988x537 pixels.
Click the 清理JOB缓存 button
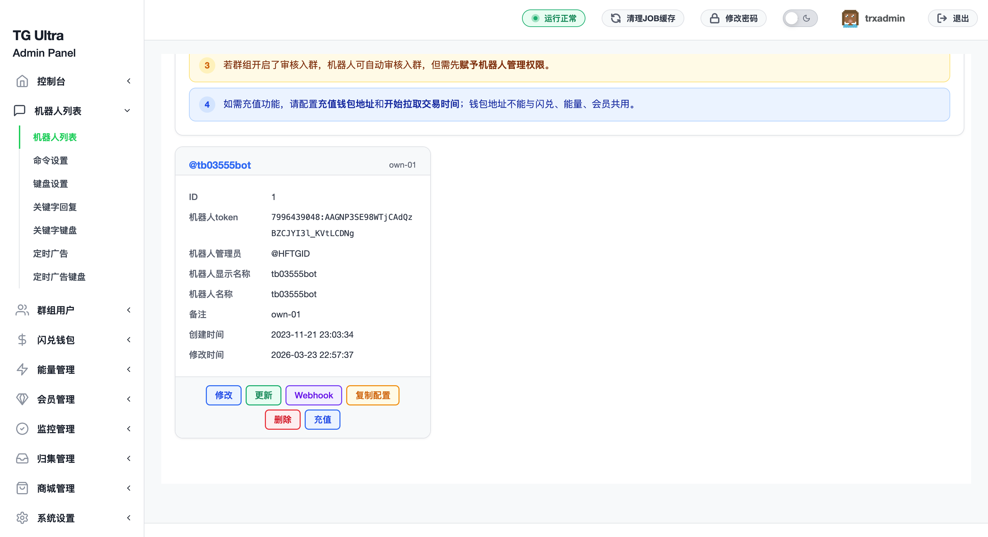tap(643, 18)
